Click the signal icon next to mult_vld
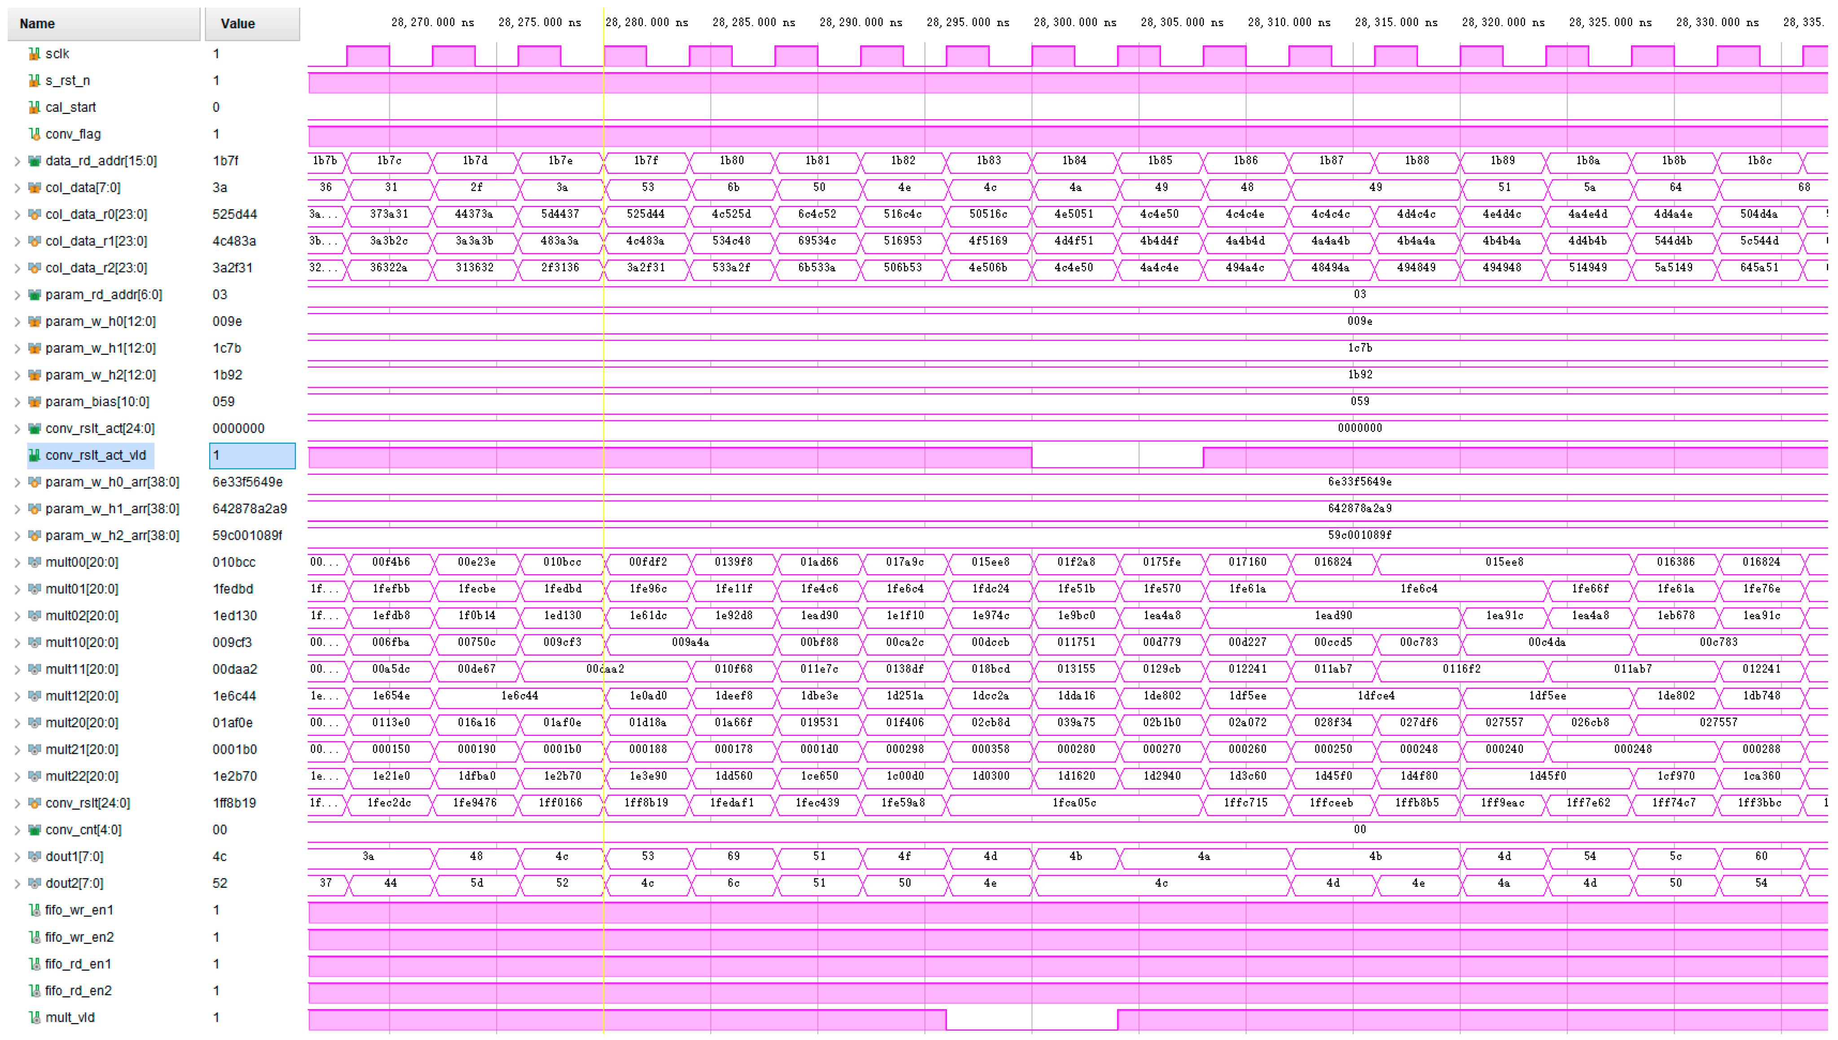Screen dimensions: 1838x1040 (34, 1017)
